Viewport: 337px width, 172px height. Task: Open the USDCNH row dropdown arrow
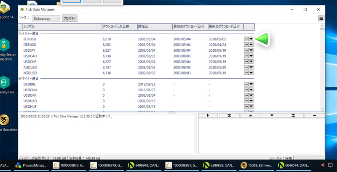pos(251,90)
